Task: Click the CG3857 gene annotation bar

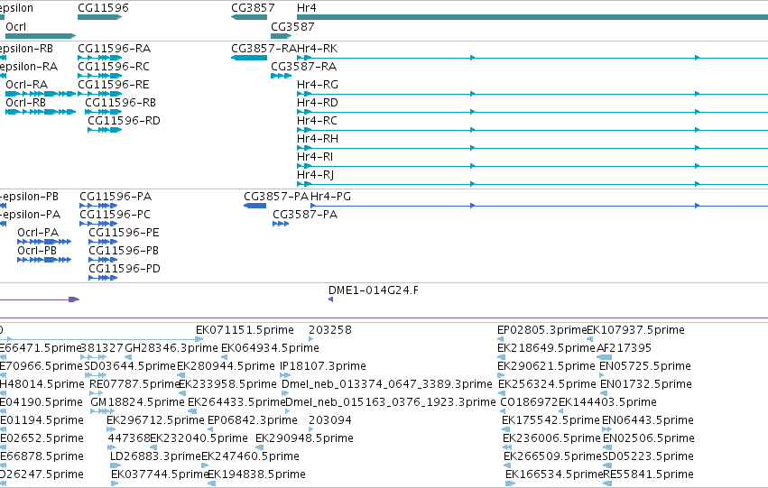Action: (249, 17)
